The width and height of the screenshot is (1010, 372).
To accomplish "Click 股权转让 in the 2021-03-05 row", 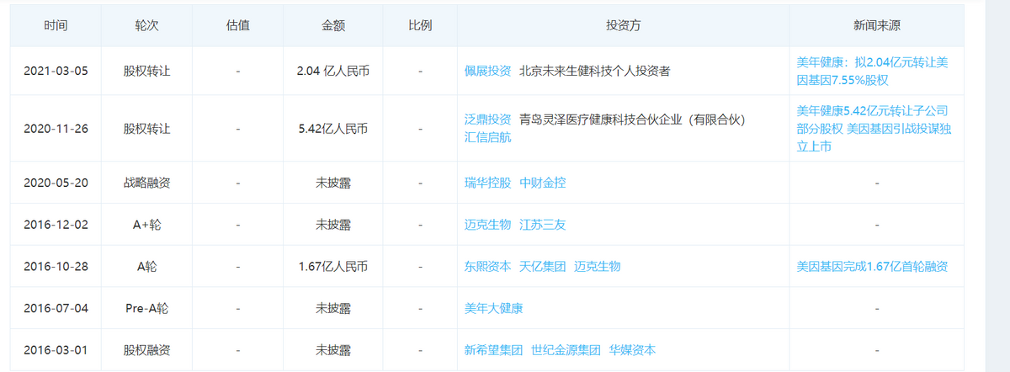I will coord(147,72).
